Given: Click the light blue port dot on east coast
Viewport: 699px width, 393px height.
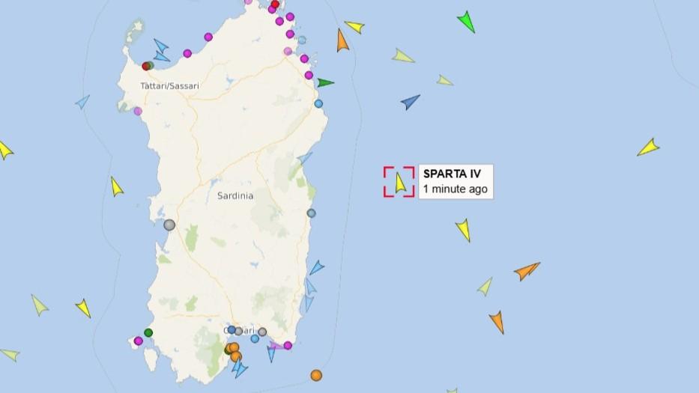Looking at the screenshot, I should [318, 104].
